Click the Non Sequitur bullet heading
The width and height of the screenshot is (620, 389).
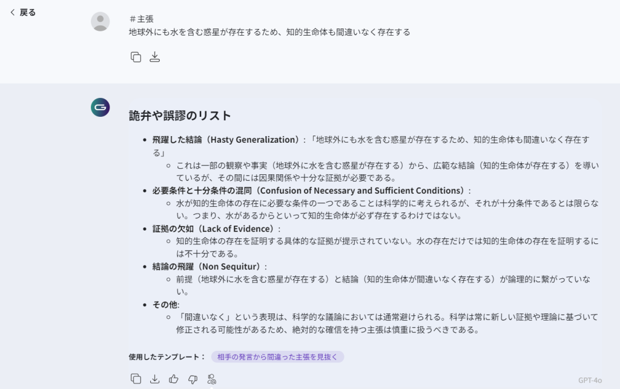pyautogui.click(x=209, y=267)
